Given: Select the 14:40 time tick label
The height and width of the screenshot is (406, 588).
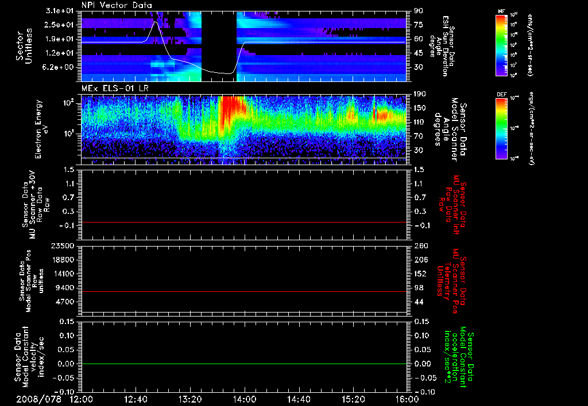Looking at the screenshot, I should point(299,399).
